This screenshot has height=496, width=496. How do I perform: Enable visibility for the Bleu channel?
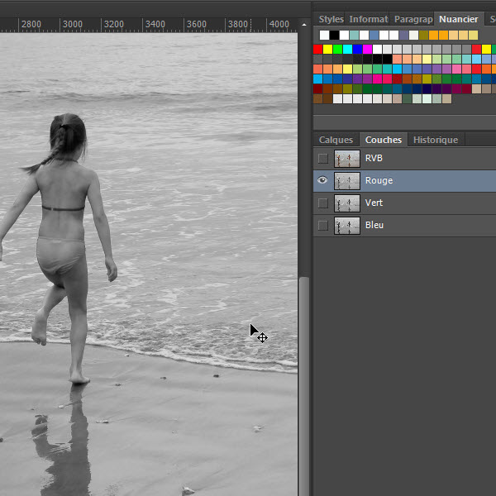pos(322,225)
